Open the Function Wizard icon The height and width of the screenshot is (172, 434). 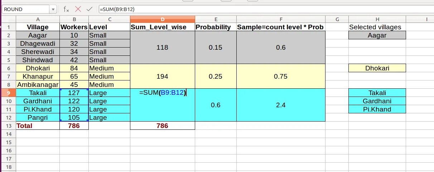66,9
